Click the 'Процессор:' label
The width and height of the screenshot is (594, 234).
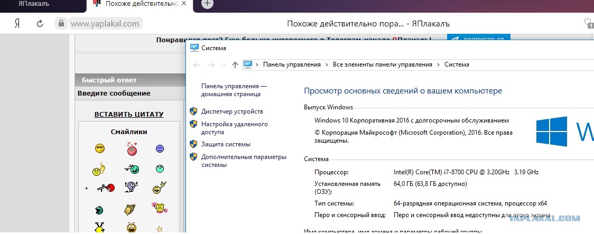(331, 172)
